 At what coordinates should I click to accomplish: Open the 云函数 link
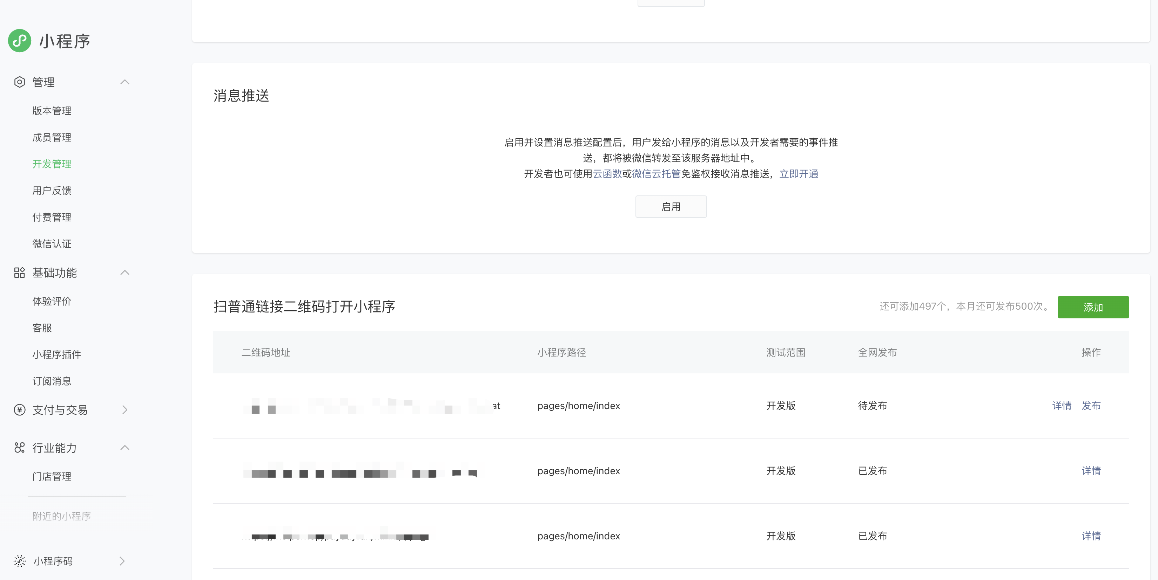[x=607, y=174]
